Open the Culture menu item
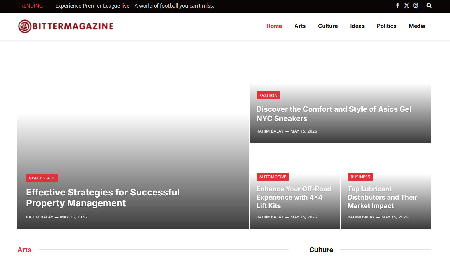This screenshot has width=450, height=256. [x=328, y=26]
